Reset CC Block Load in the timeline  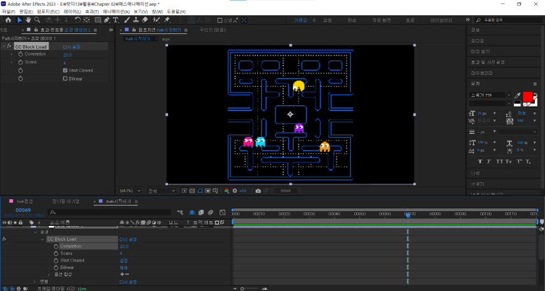[128, 239]
